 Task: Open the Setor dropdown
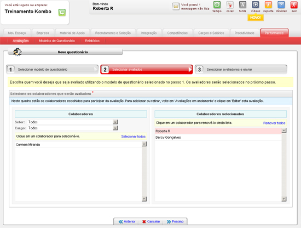click(73, 122)
